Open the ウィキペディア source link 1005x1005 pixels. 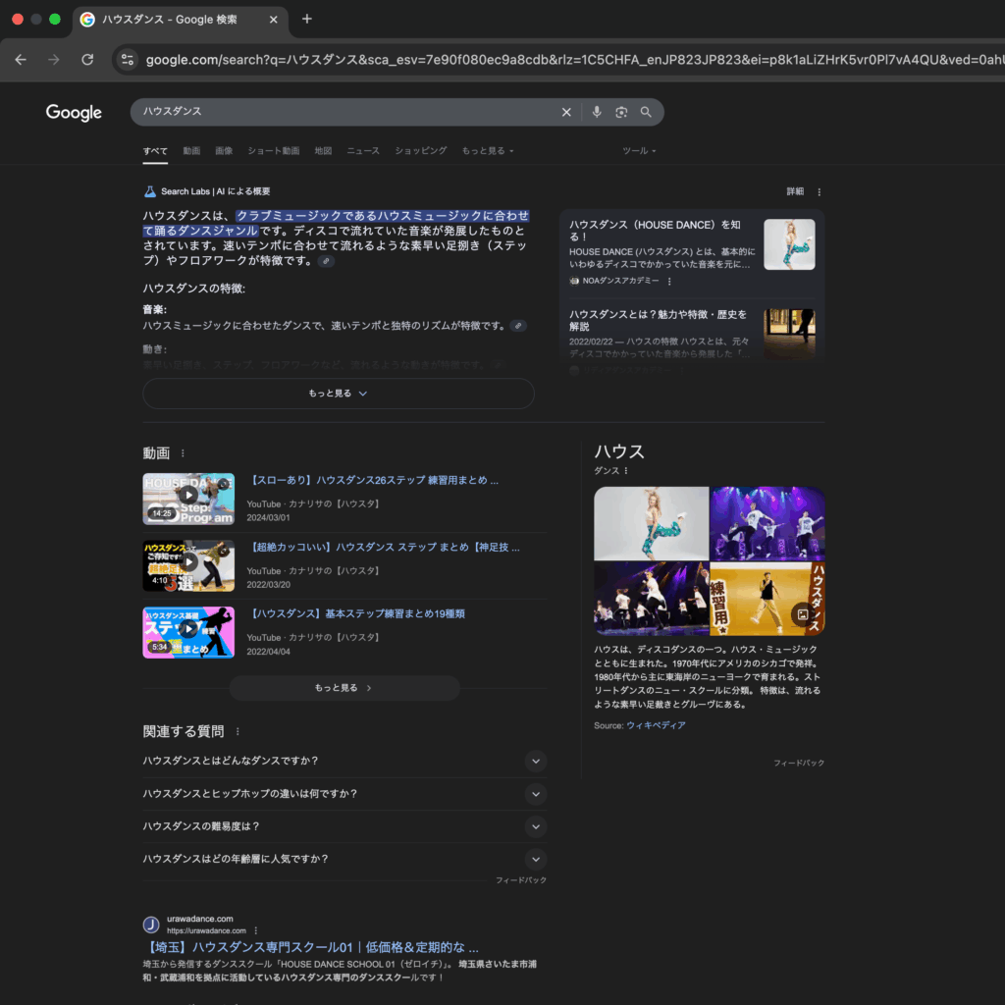point(656,725)
